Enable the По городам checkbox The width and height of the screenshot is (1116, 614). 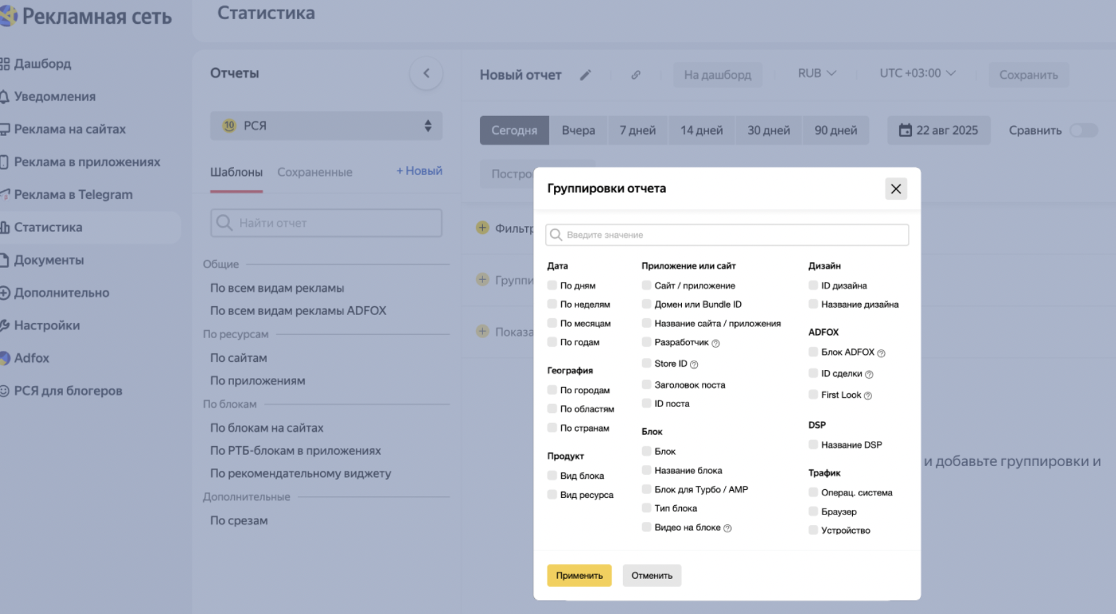[x=552, y=390]
